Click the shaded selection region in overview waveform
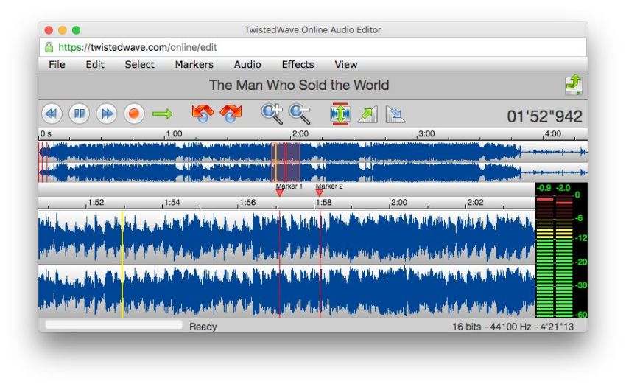 click(286, 162)
